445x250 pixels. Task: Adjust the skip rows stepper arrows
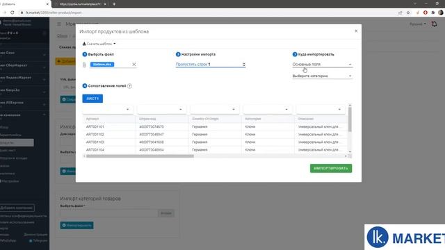[x=244, y=65]
